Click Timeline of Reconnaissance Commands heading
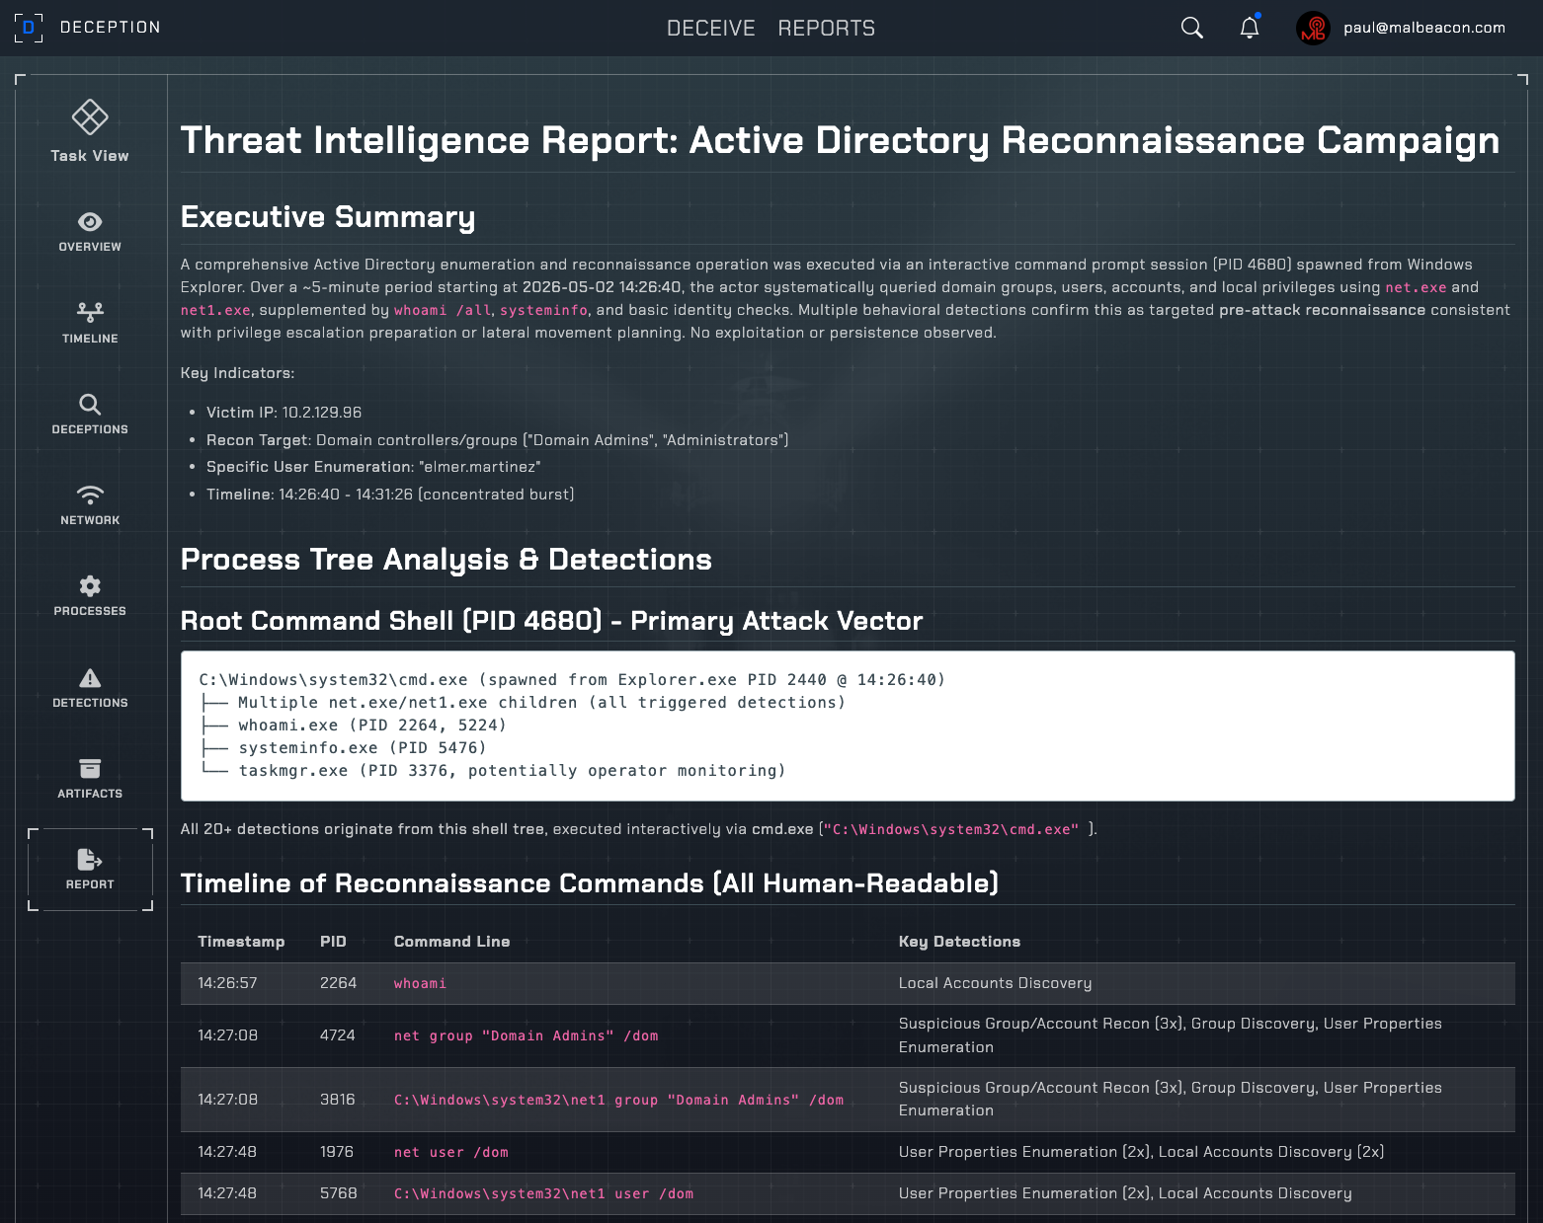This screenshot has height=1223, width=1543. [590, 882]
